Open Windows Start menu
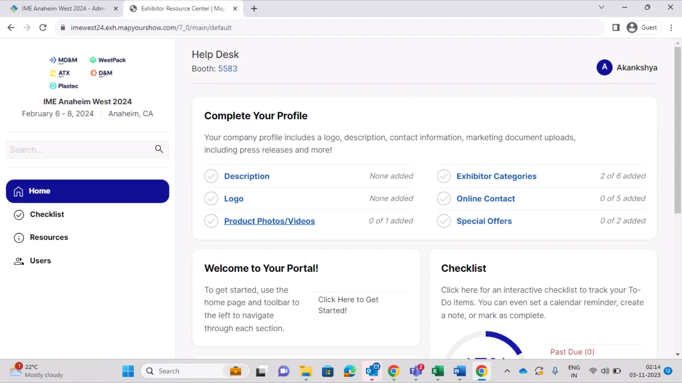The width and height of the screenshot is (682, 383). 128,371
